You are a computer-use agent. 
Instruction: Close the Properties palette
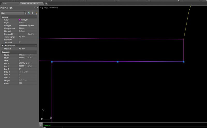tap(37, 8)
